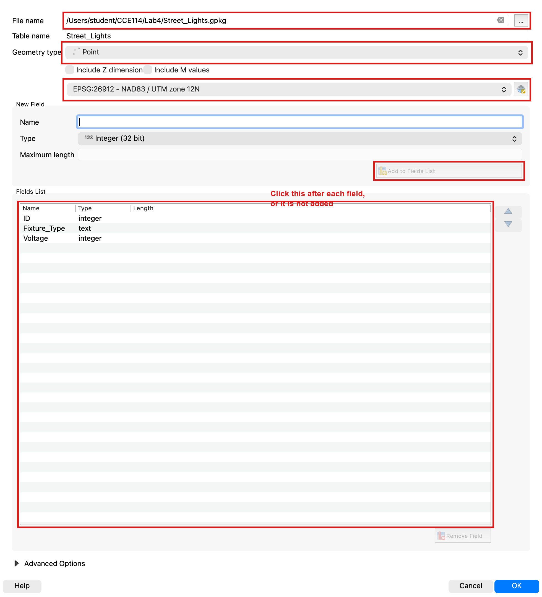Confirm with the OK button
This screenshot has height=597, width=542.
tap(517, 586)
